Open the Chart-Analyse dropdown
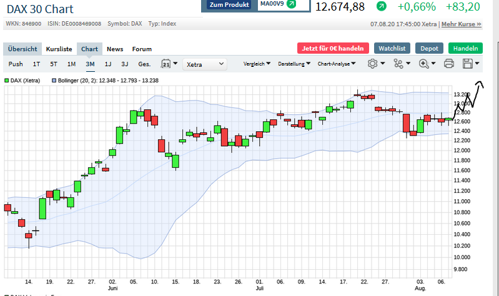499x296 pixels. click(337, 64)
